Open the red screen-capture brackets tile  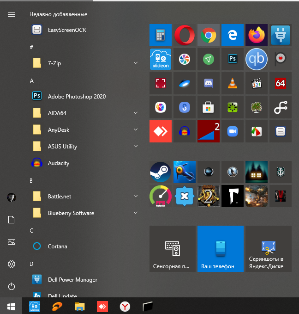coord(160,83)
